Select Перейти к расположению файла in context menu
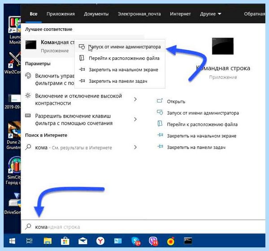 pyautogui.click(x=120, y=58)
